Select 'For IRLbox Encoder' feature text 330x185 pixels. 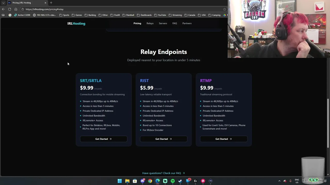[153, 130]
